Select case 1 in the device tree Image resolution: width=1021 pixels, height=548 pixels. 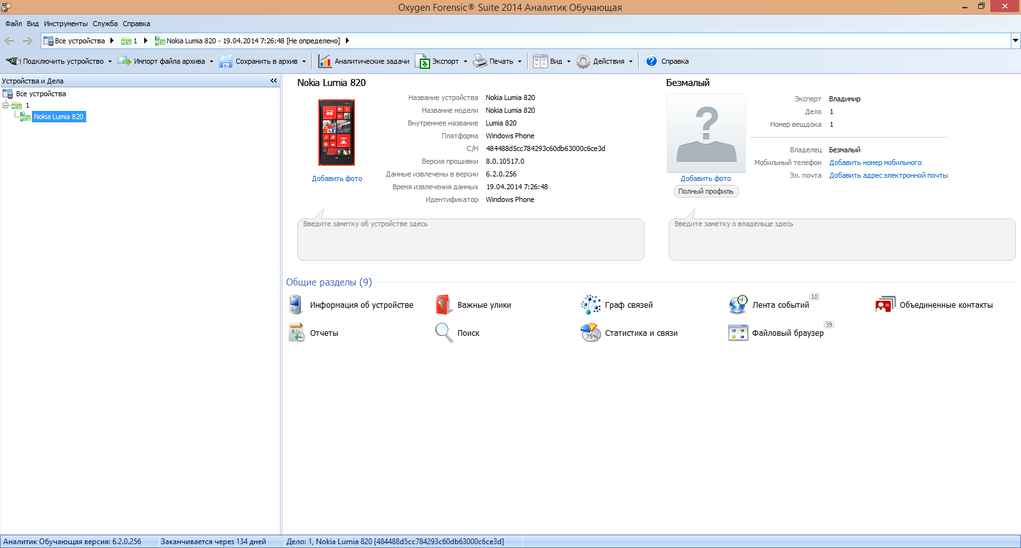tap(27, 105)
